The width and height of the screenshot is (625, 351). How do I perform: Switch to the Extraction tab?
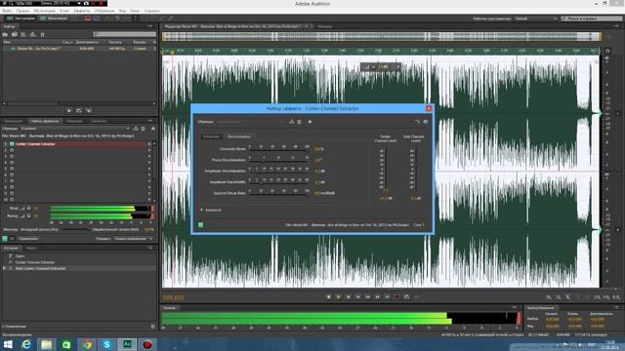click(x=211, y=136)
